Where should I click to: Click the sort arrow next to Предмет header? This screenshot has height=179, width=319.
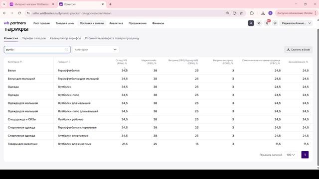click(x=69, y=62)
